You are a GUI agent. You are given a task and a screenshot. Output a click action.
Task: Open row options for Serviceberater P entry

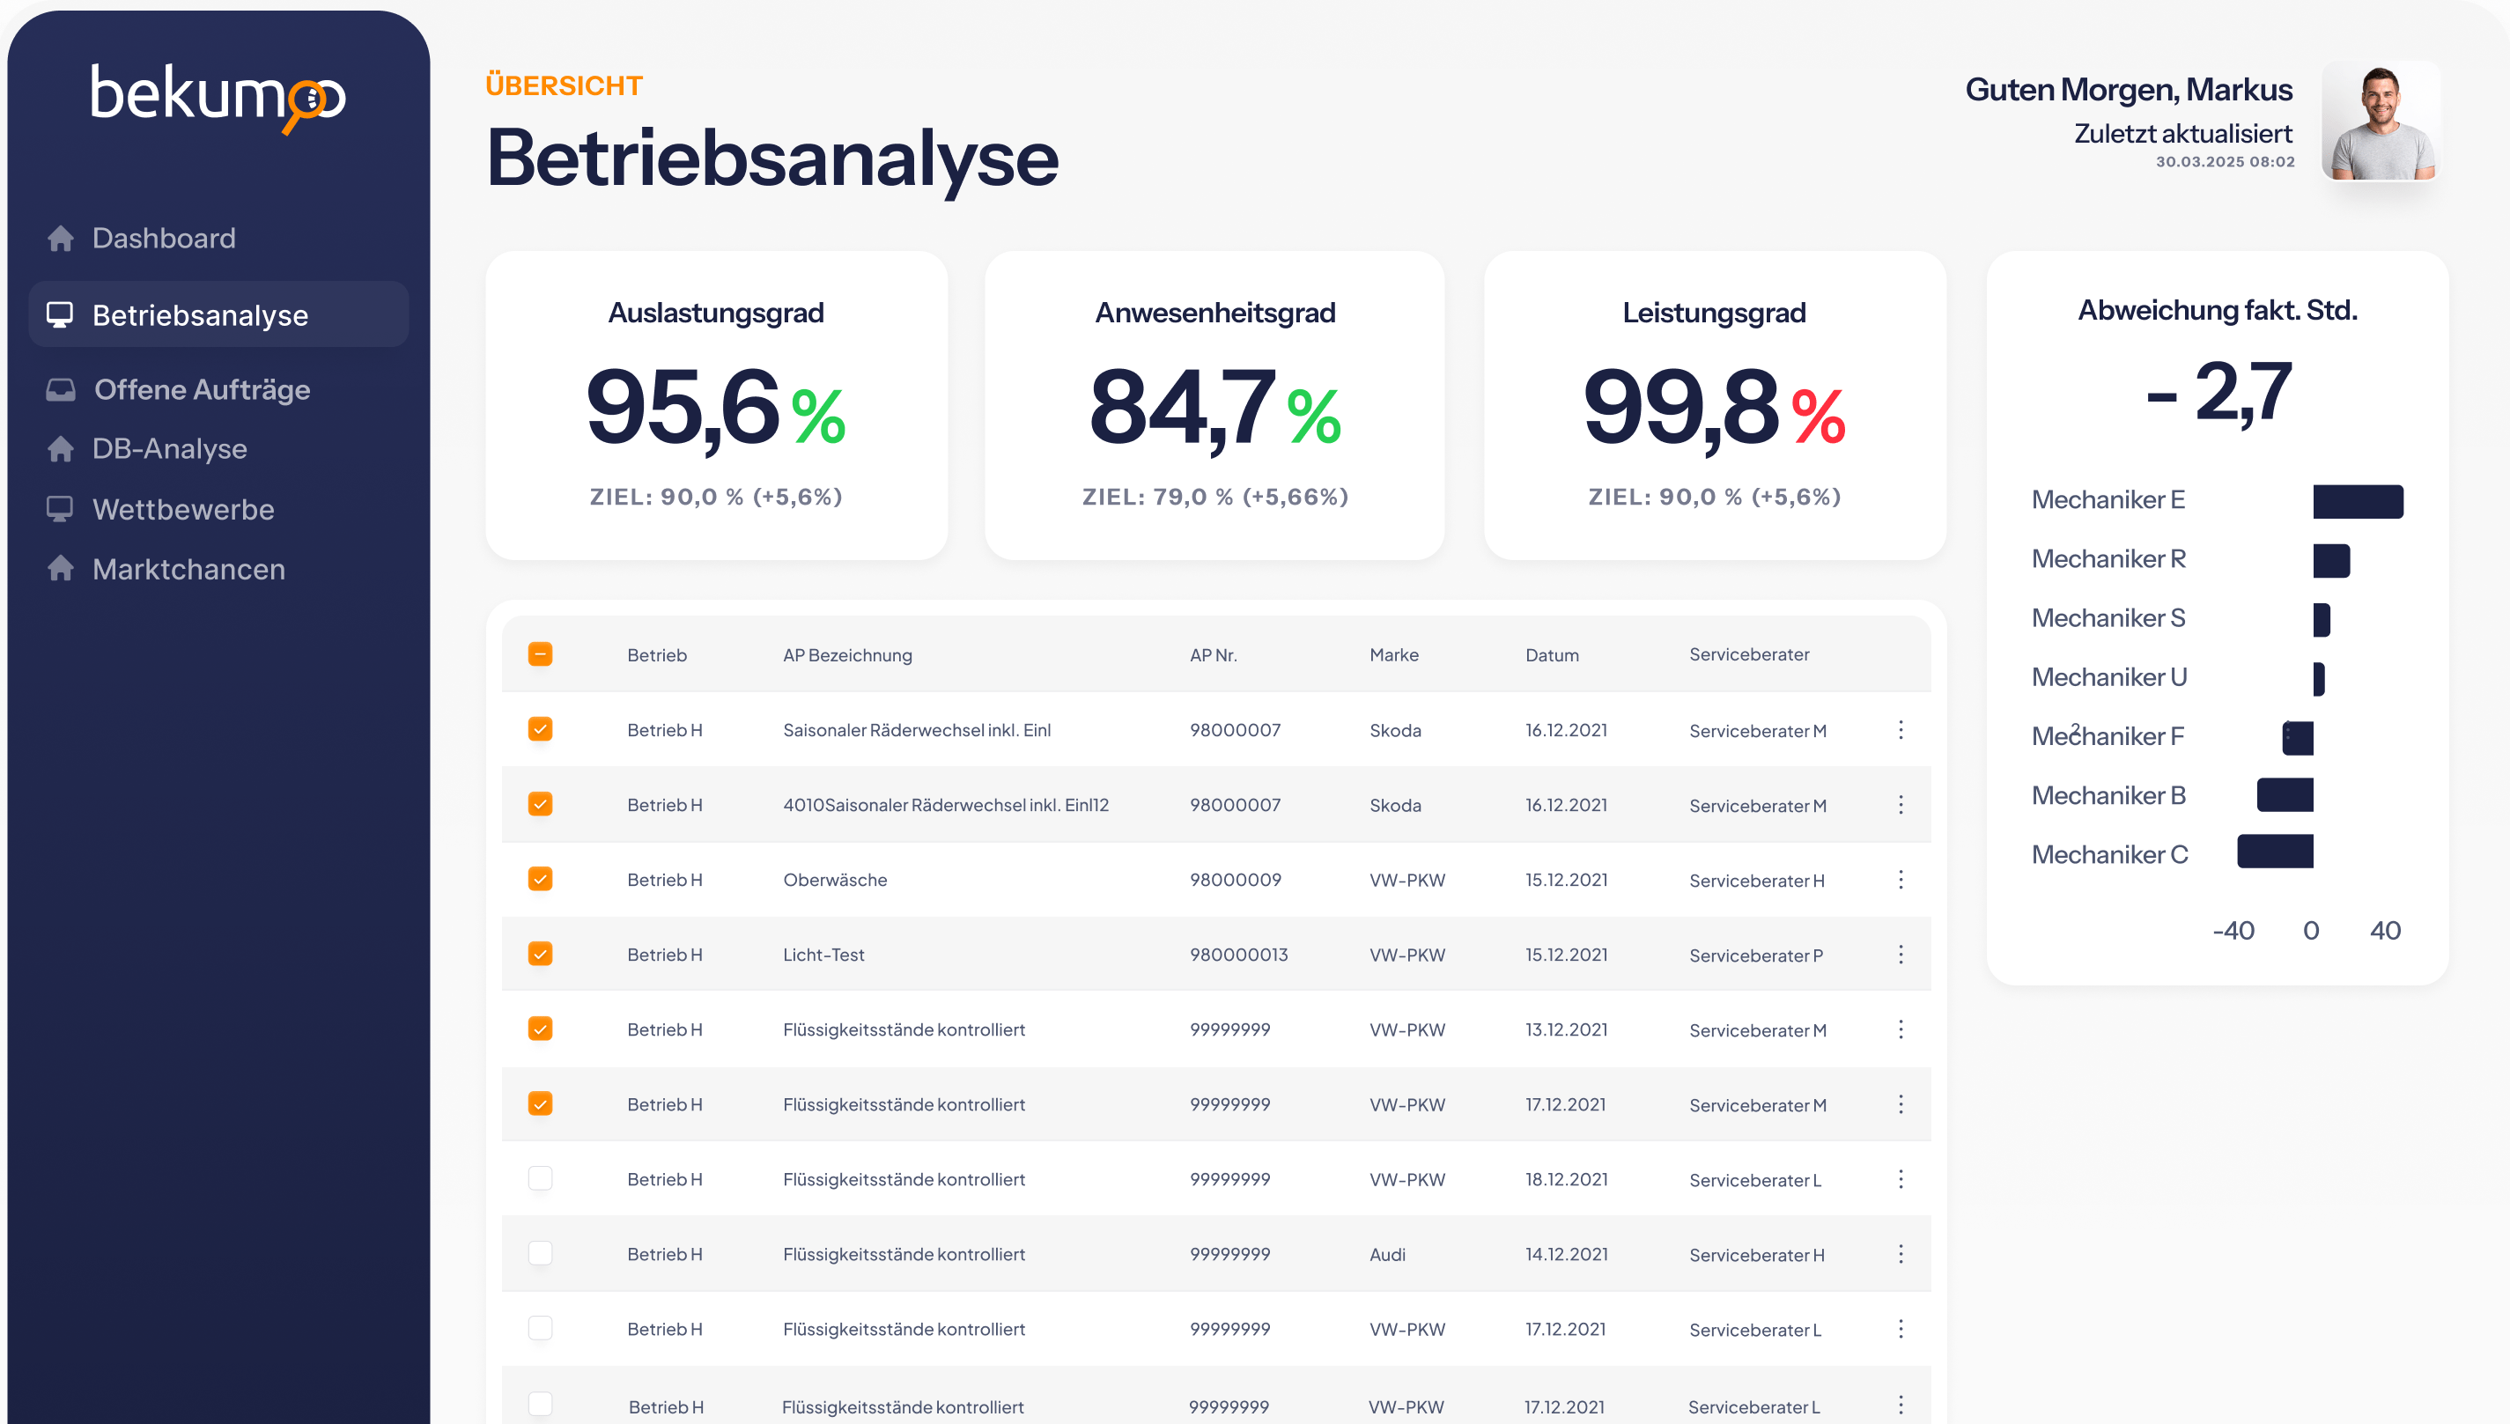(1901, 954)
